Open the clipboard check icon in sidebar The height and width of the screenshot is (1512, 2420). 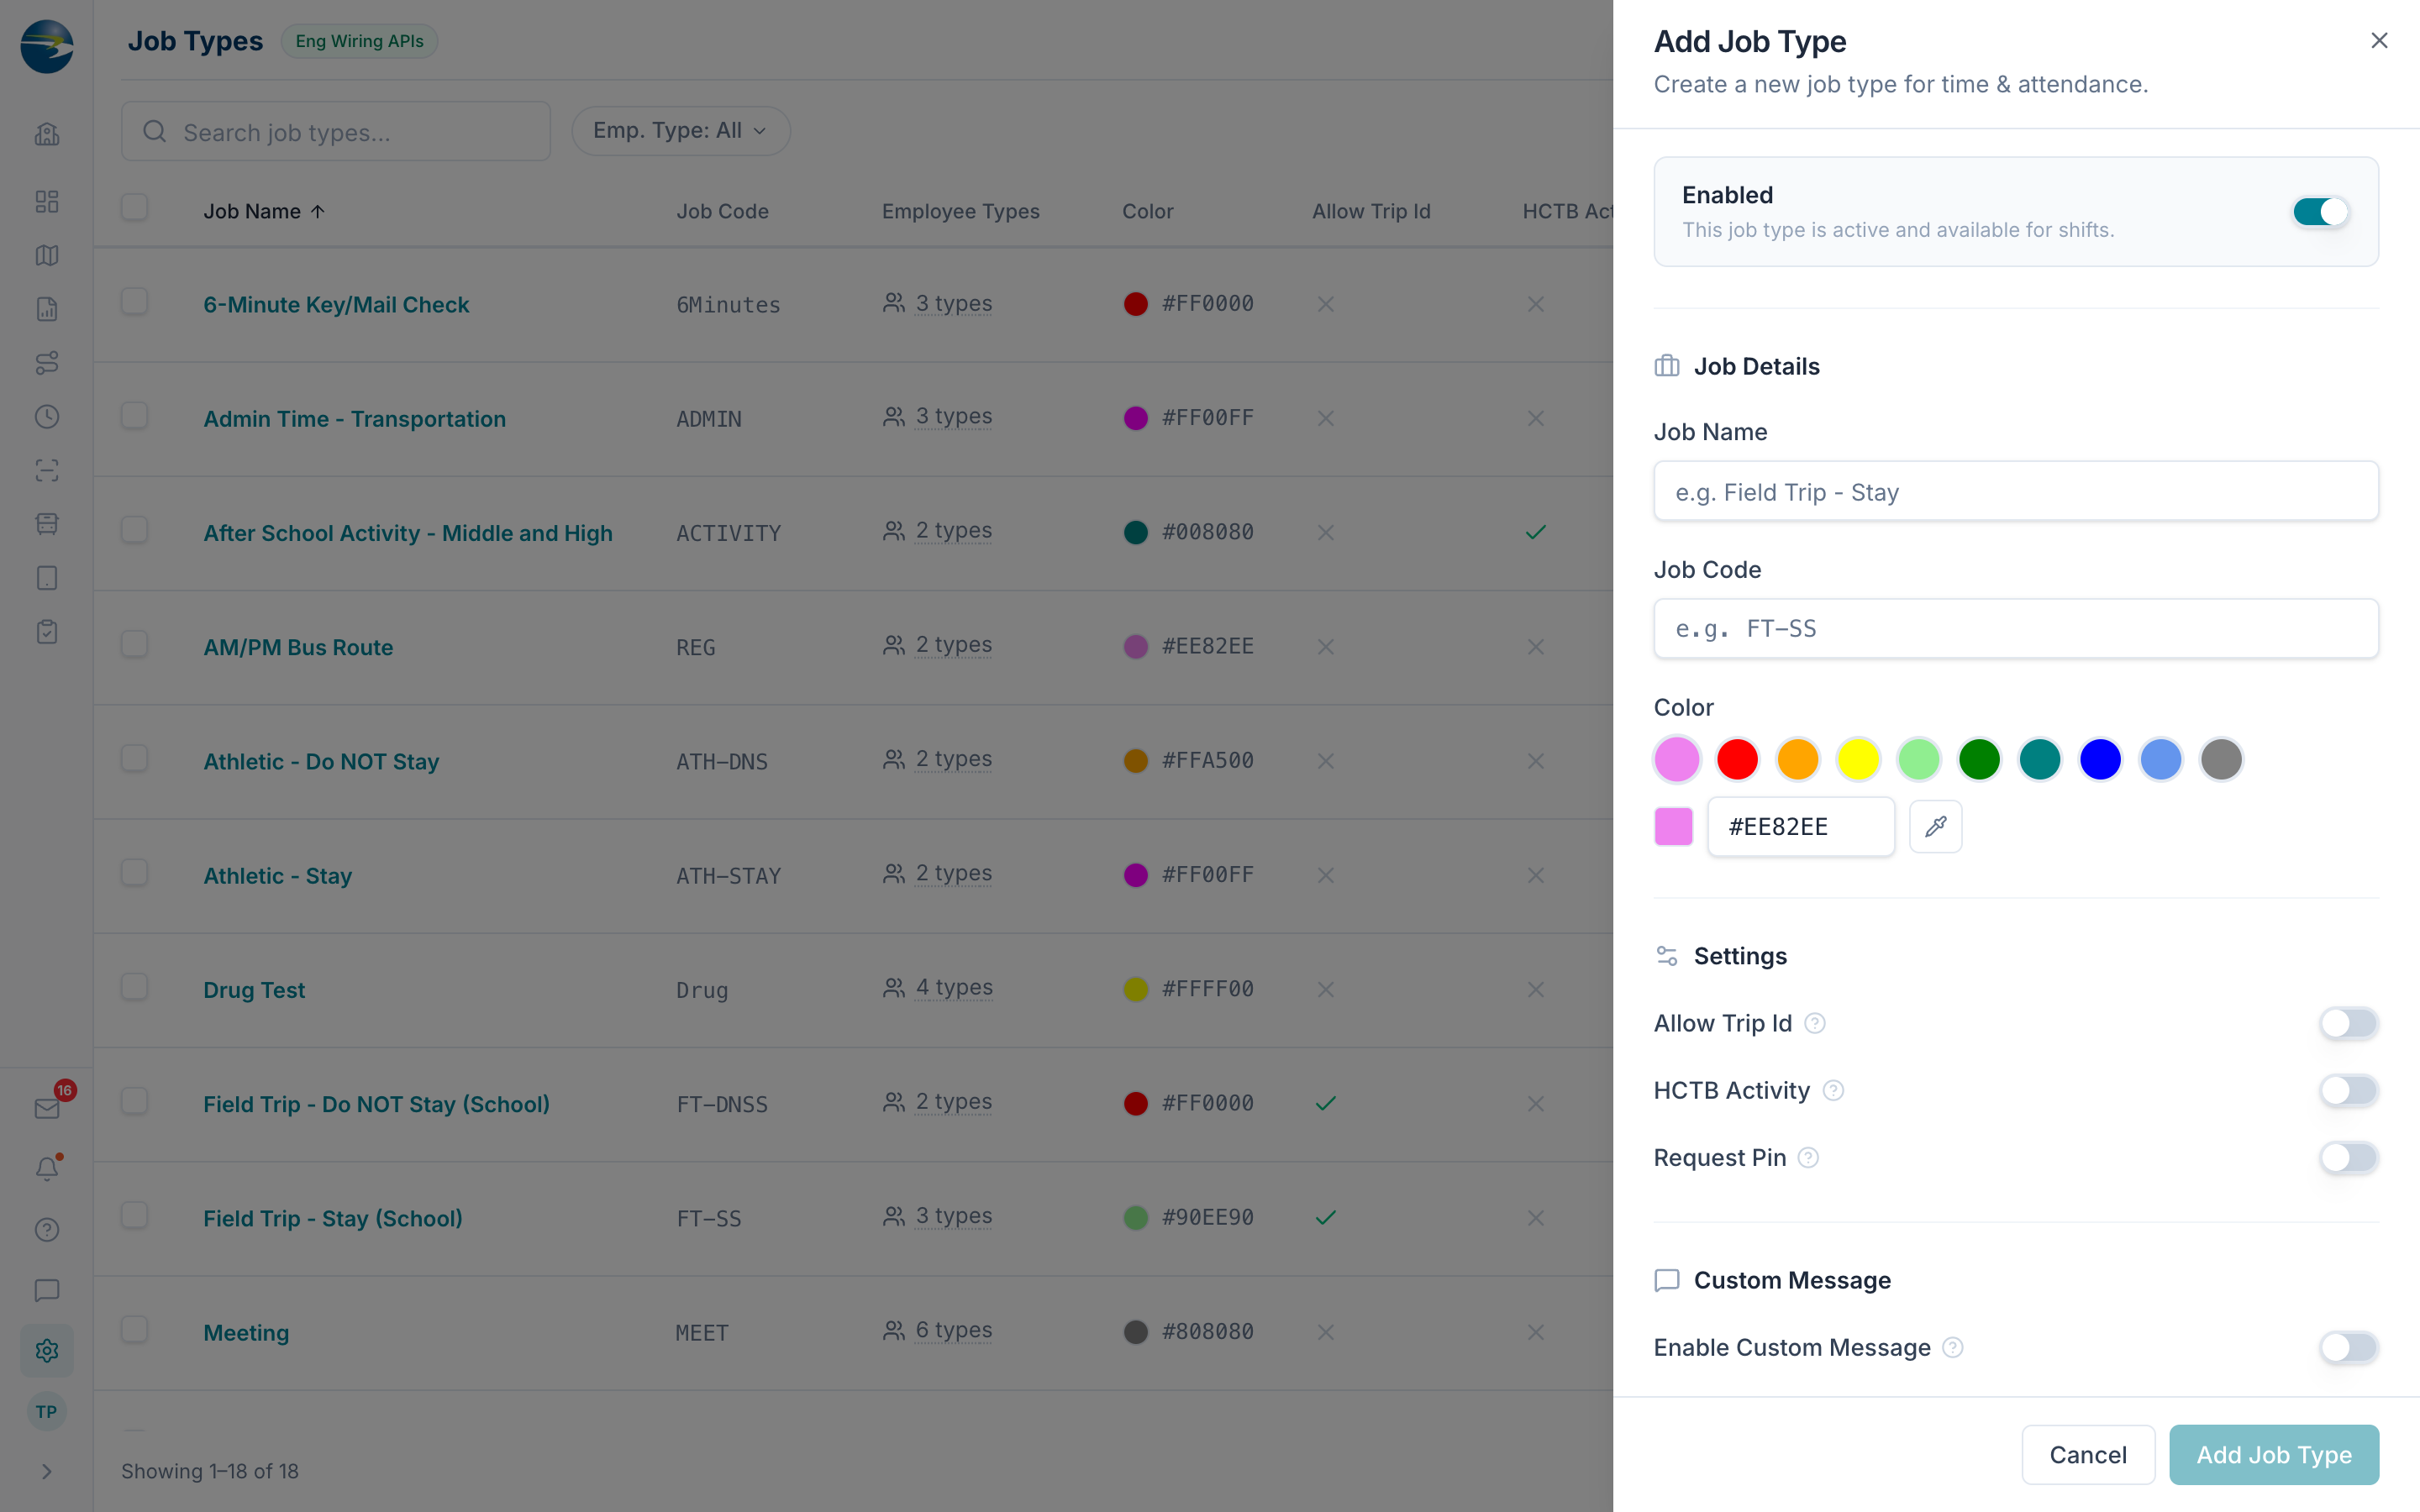(x=47, y=632)
